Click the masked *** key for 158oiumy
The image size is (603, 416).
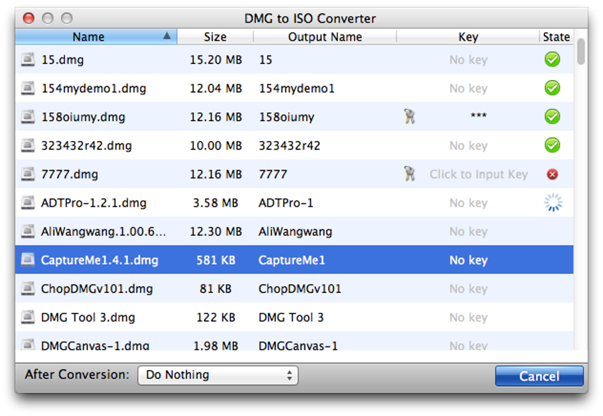tap(478, 117)
